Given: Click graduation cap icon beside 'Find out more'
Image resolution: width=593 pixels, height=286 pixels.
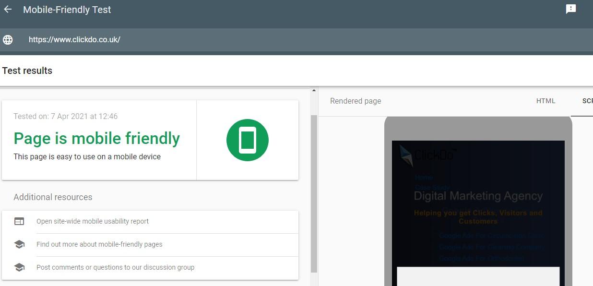Looking at the screenshot, I should point(19,244).
